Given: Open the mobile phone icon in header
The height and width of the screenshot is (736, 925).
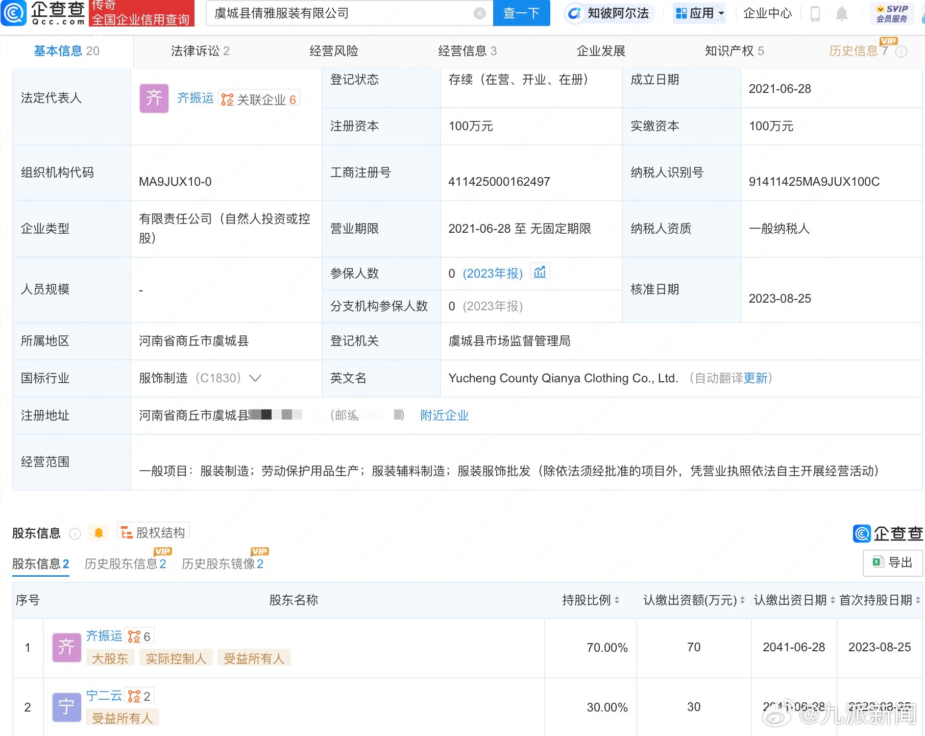Looking at the screenshot, I should (x=815, y=13).
